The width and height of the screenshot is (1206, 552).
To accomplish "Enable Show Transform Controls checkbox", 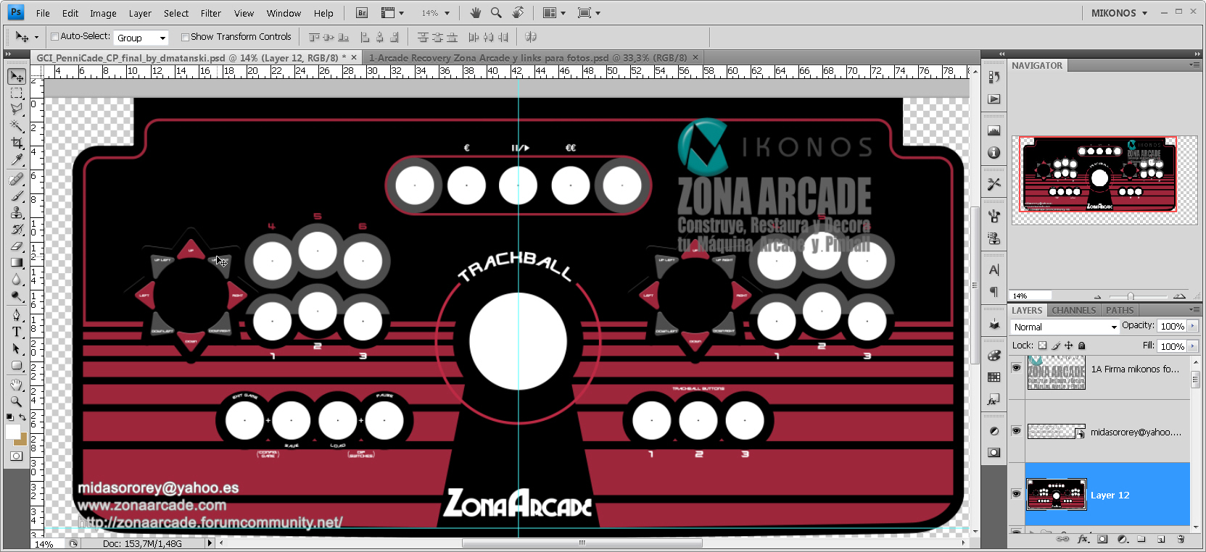I will pos(185,37).
